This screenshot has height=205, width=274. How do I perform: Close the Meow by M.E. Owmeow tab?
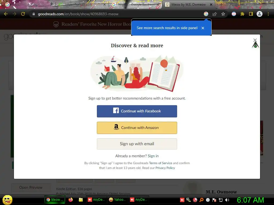(211, 5)
